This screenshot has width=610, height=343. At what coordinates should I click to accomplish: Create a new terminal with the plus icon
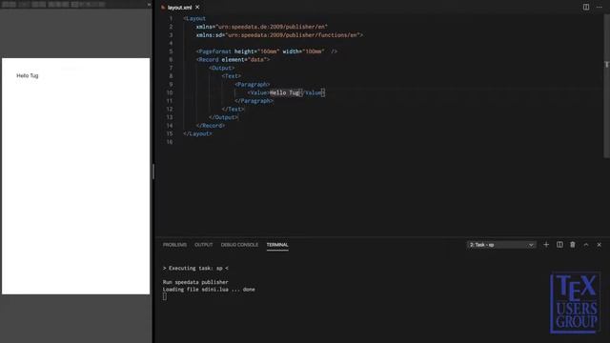(x=546, y=245)
